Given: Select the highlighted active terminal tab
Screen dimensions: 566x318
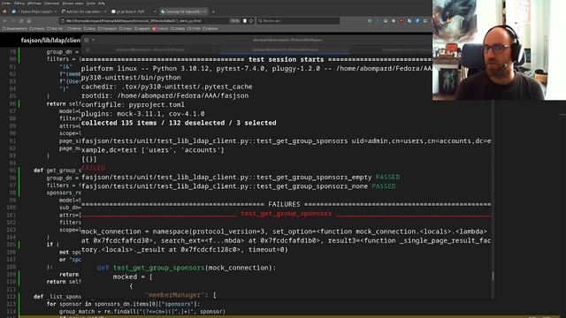Looking at the screenshot, I should click(x=285, y=49).
